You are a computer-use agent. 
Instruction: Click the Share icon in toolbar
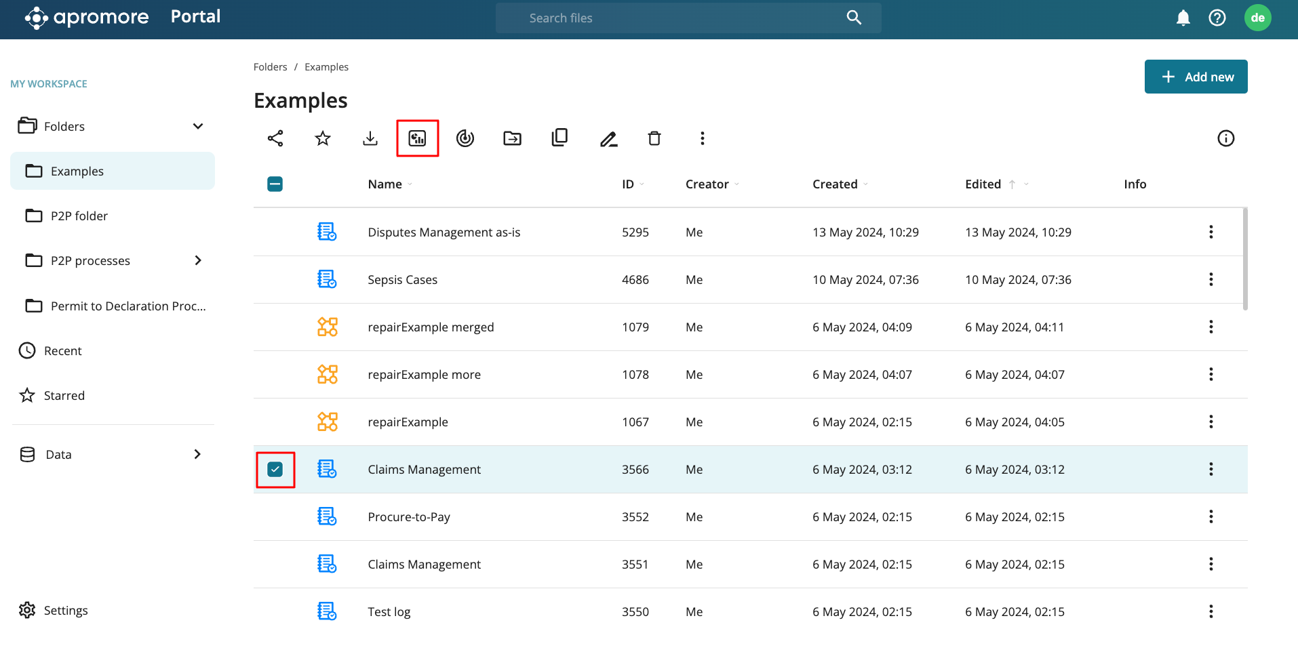pyautogui.click(x=275, y=138)
